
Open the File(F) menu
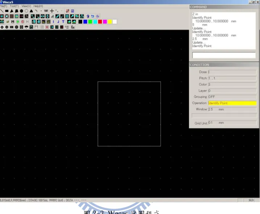pyautogui.click(x=4, y=6)
